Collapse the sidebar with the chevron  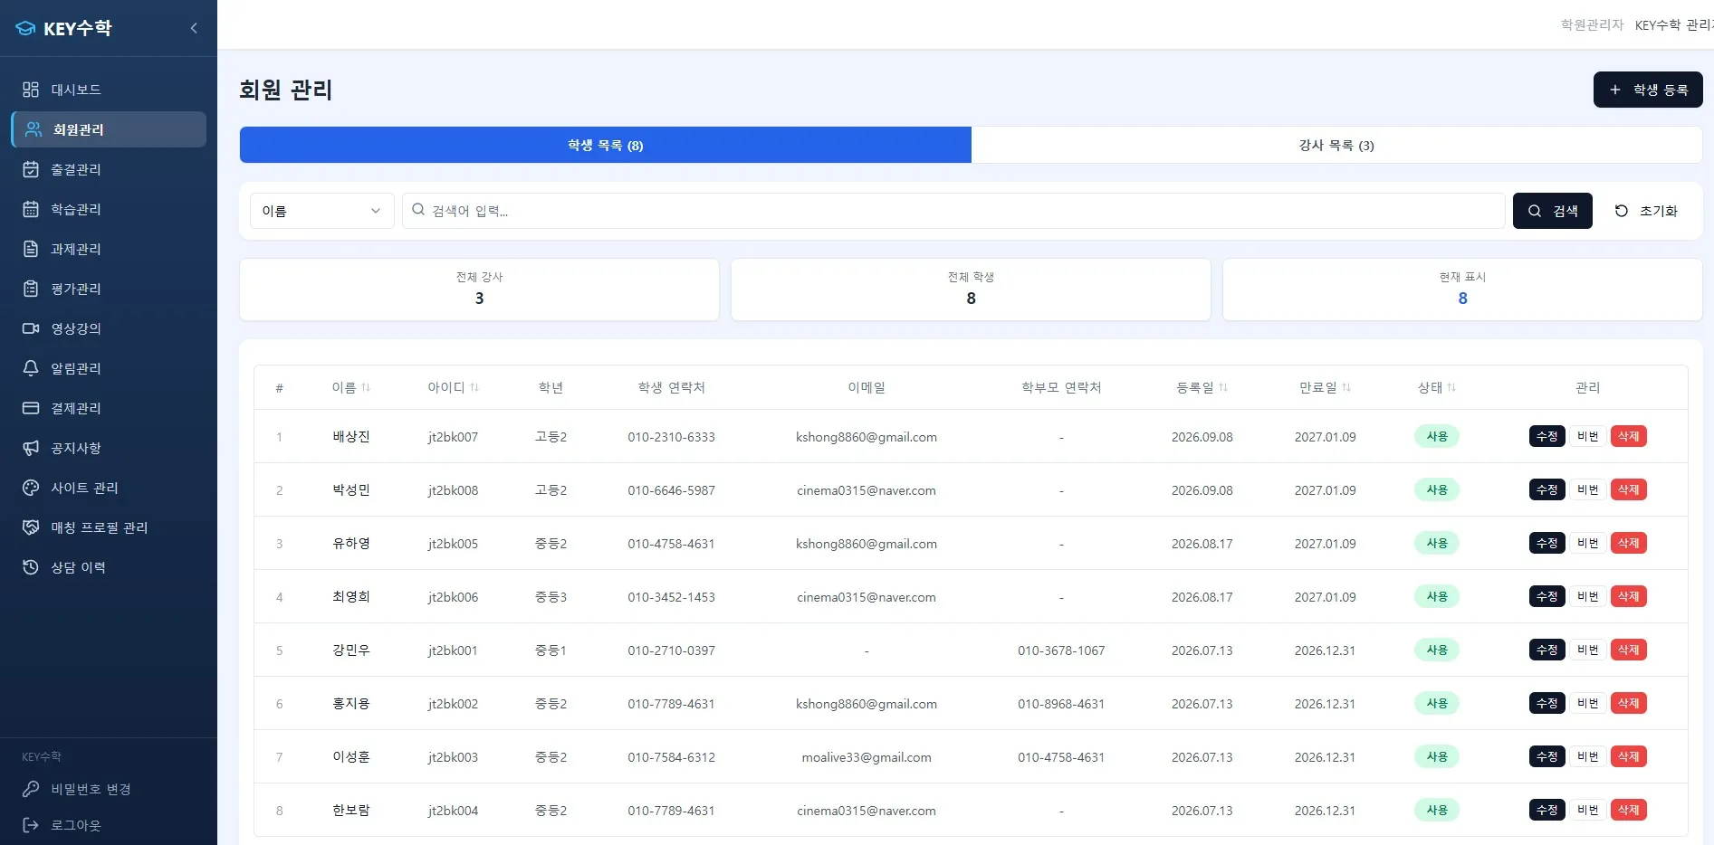(x=194, y=28)
